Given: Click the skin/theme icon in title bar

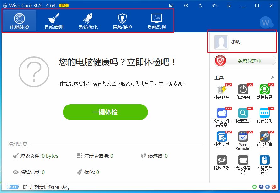Looking at the screenshot, I should pyautogui.click(x=215, y=5).
